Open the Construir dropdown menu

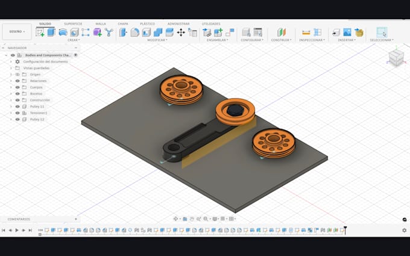(x=281, y=40)
